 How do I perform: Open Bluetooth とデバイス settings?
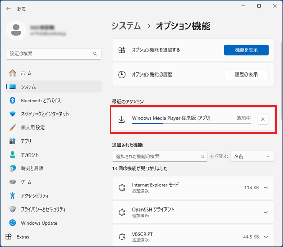54,100
